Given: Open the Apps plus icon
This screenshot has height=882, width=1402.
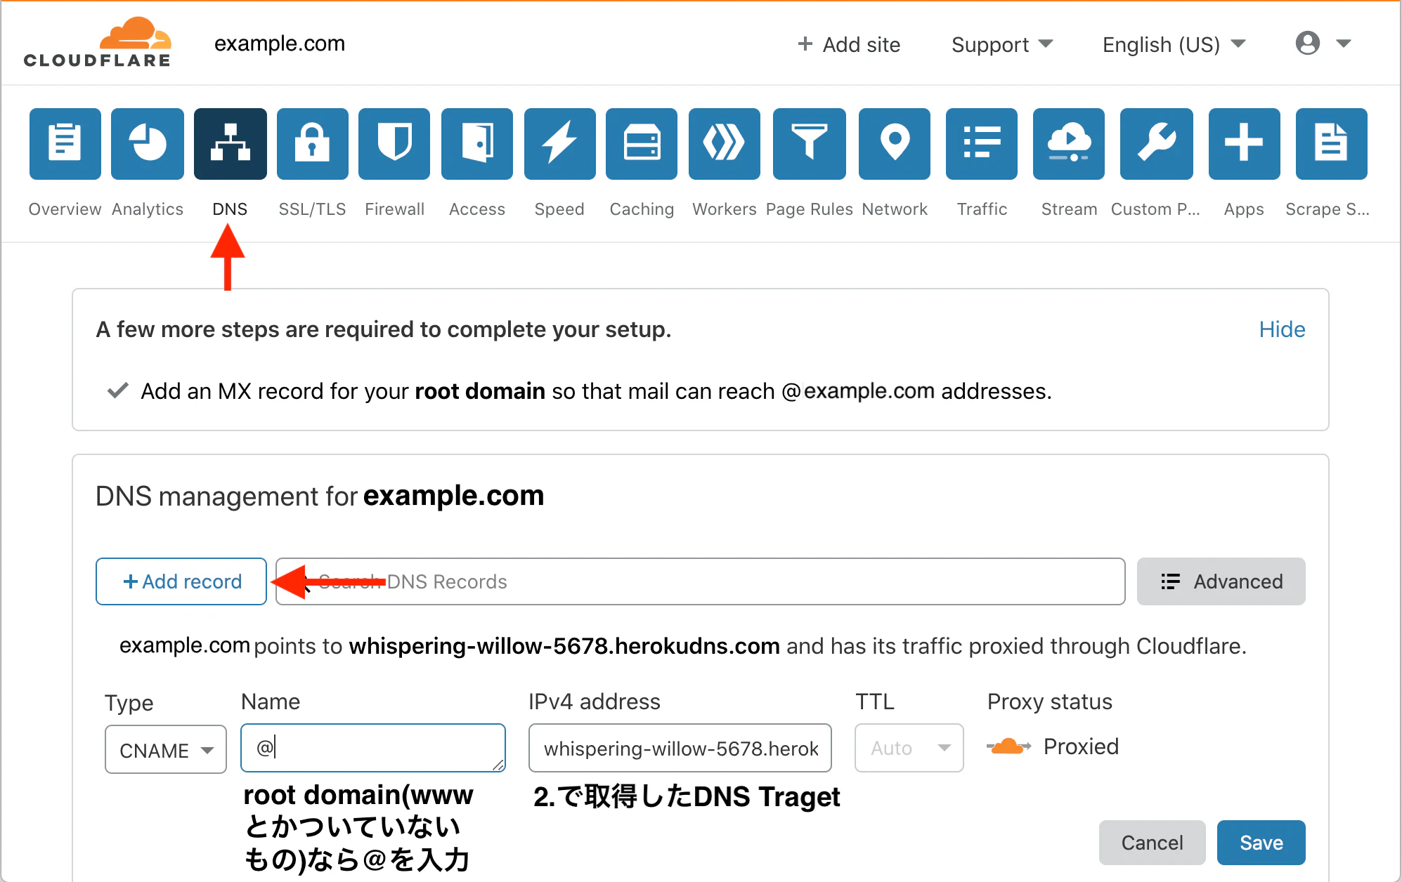Looking at the screenshot, I should (1245, 144).
